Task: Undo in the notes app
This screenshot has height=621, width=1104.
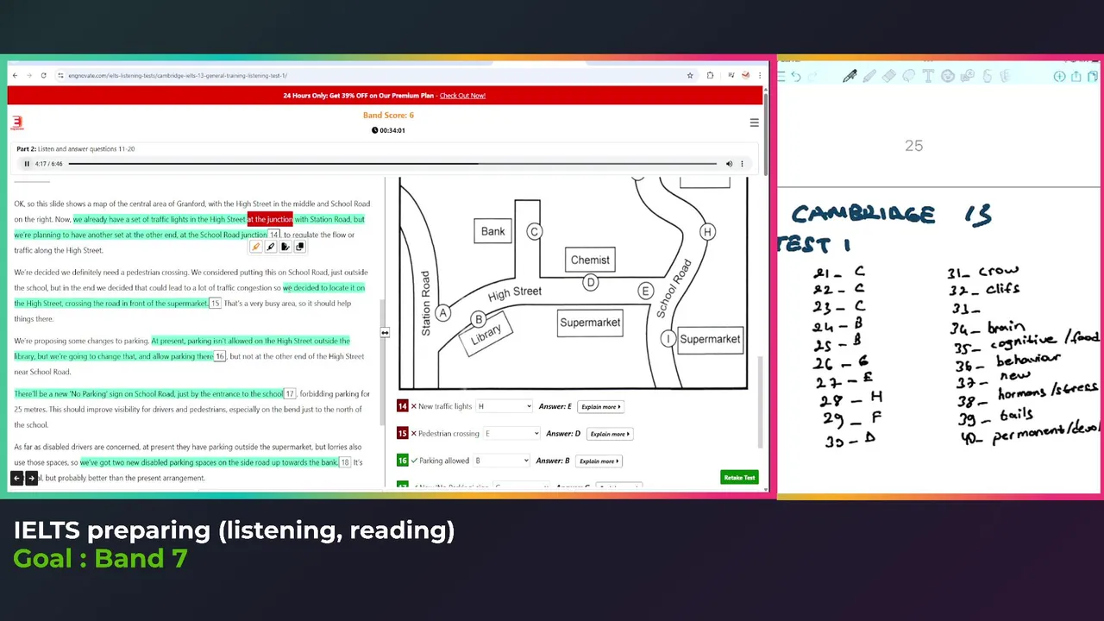Action: tap(796, 77)
